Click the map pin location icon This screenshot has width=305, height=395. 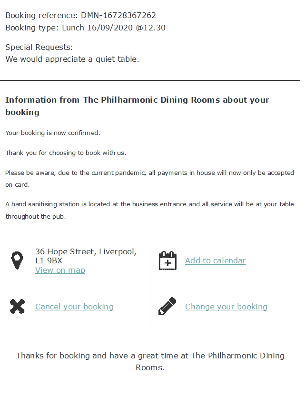pyautogui.click(x=17, y=260)
